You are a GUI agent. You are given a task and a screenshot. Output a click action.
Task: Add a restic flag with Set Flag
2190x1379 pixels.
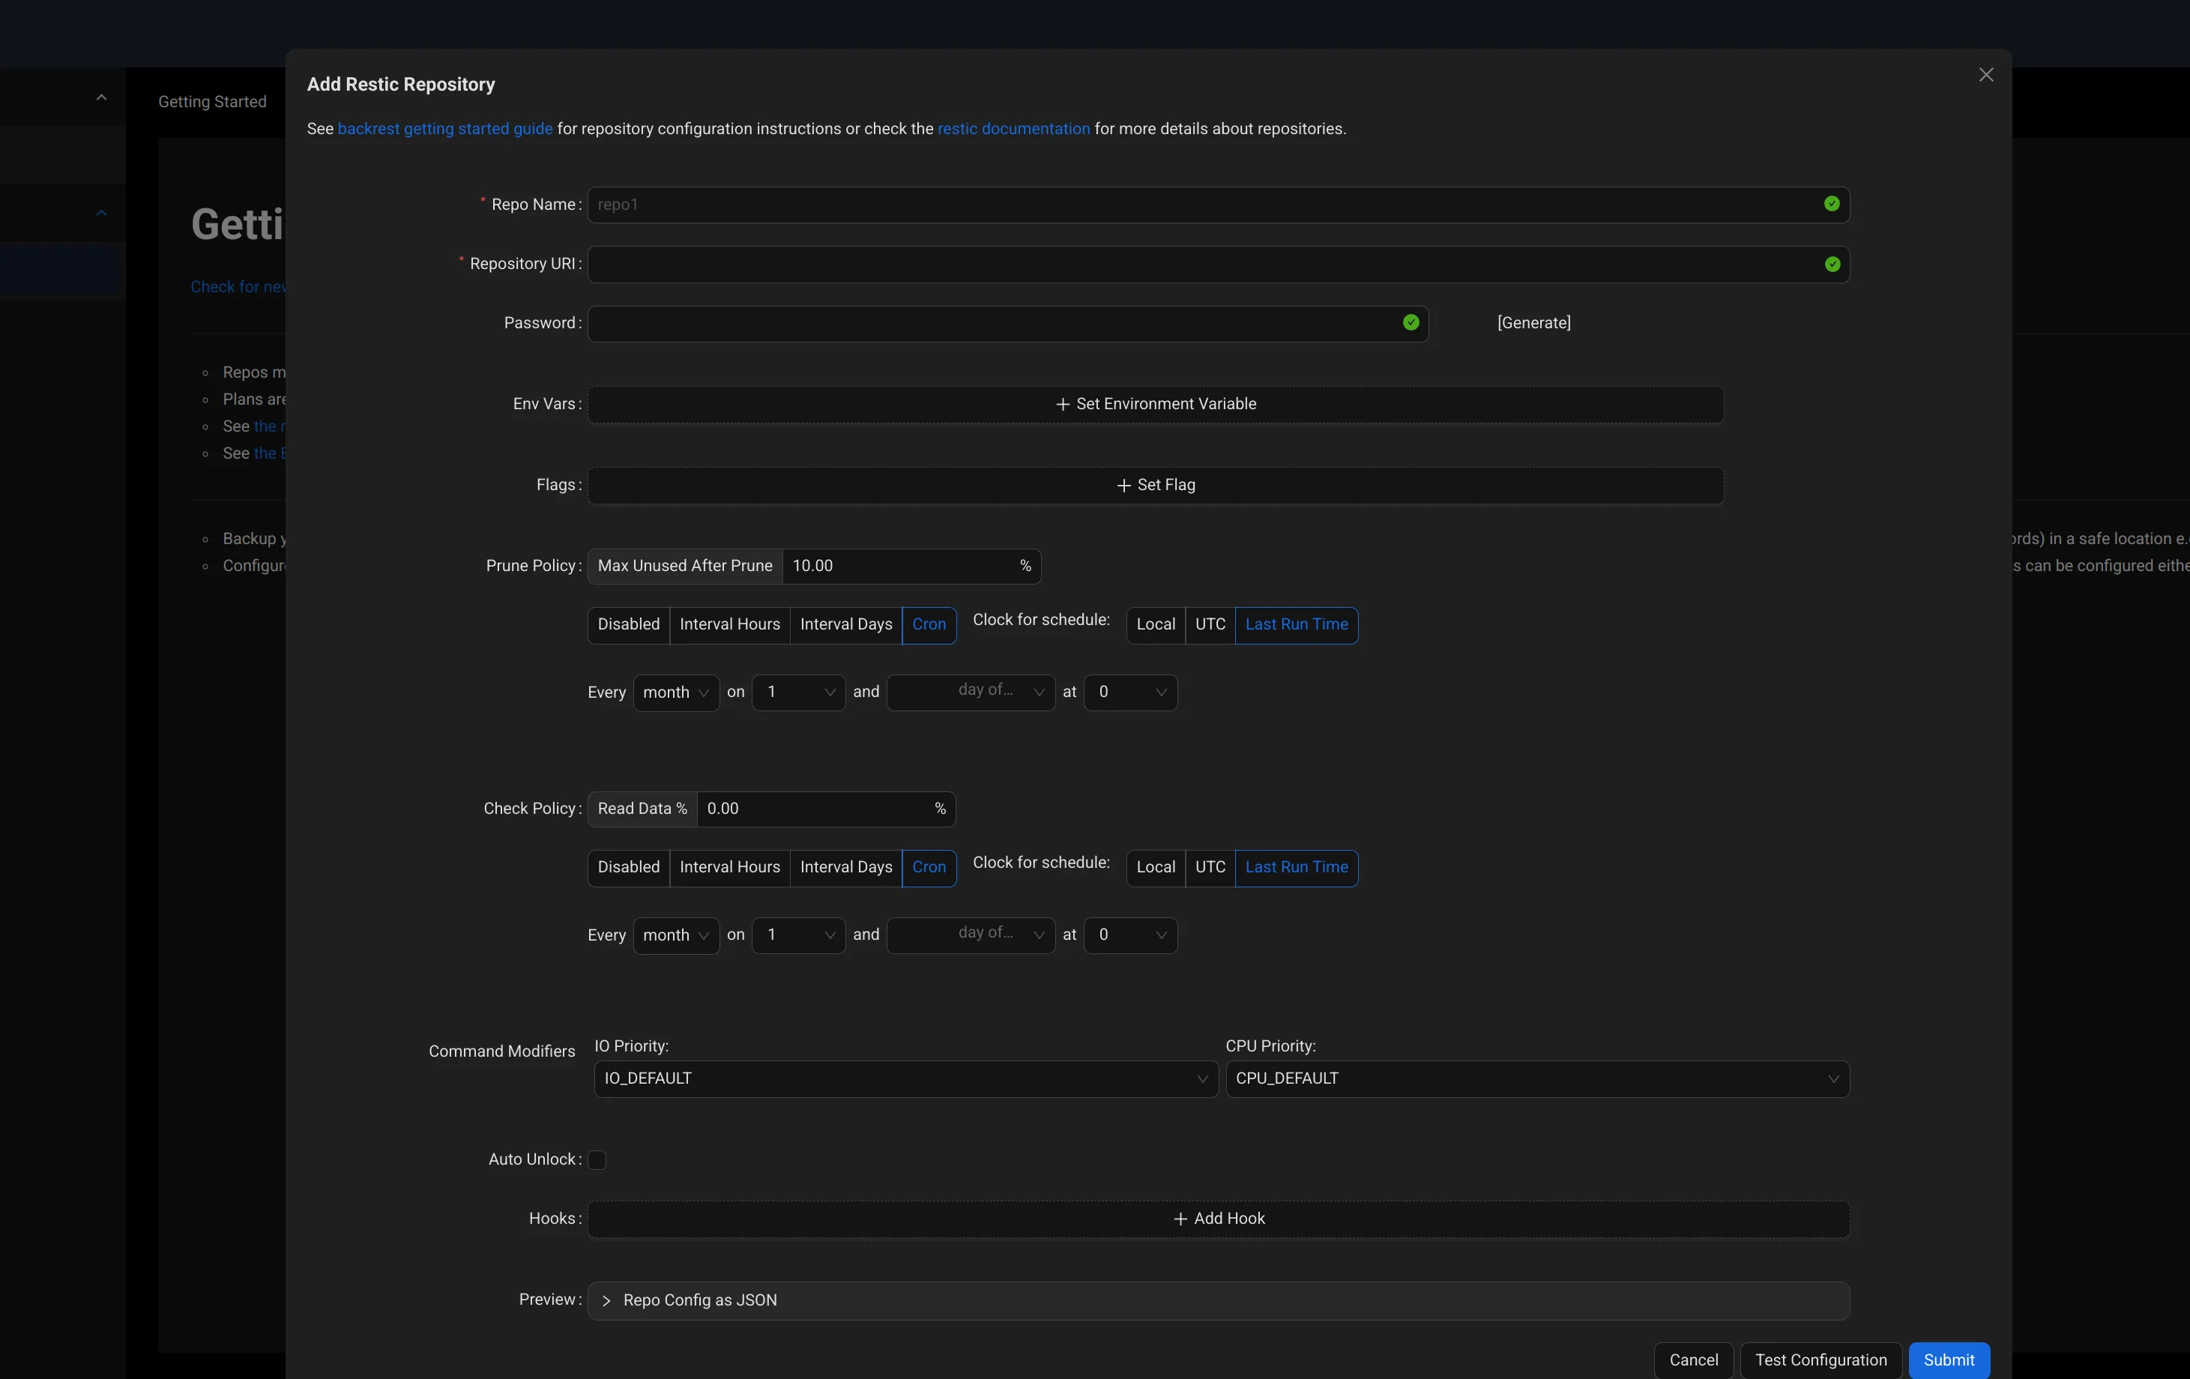[x=1155, y=485]
